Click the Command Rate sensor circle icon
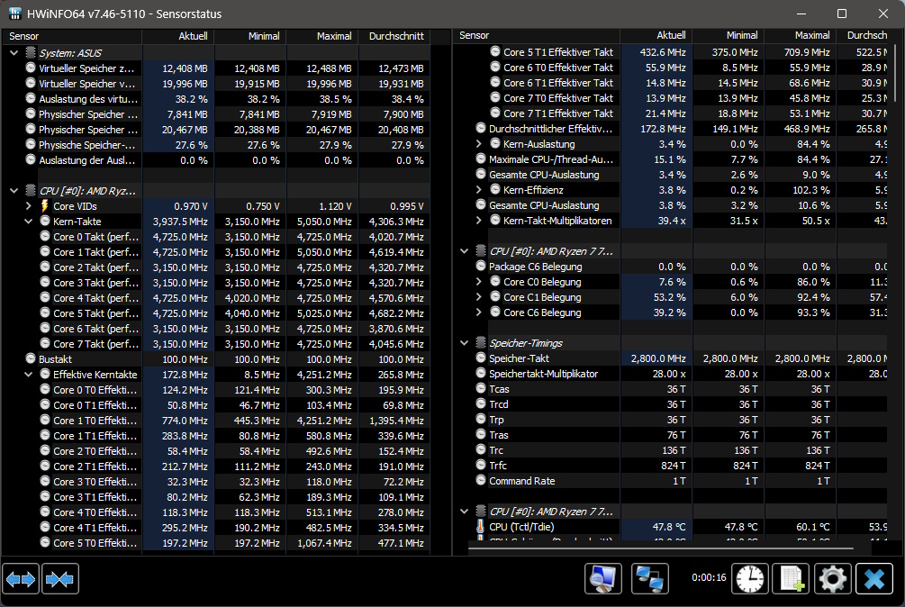The height and width of the screenshot is (607, 905). (x=481, y=481)
